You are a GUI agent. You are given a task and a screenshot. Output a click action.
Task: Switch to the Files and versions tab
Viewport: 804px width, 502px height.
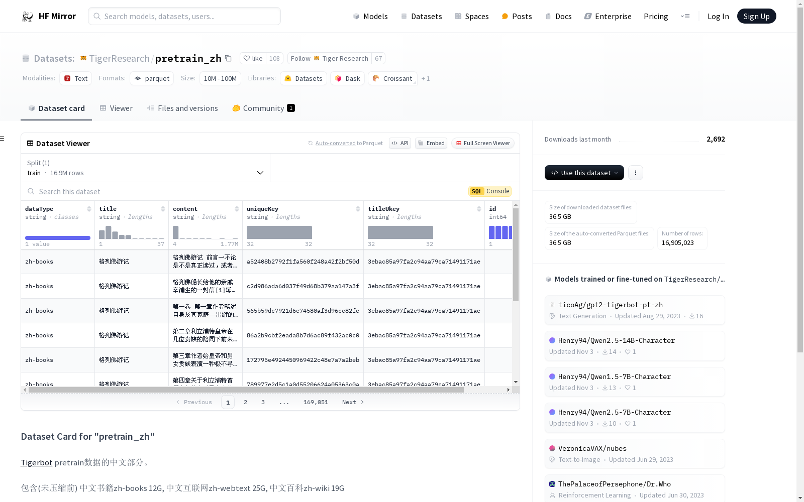(x=182, y=108)
